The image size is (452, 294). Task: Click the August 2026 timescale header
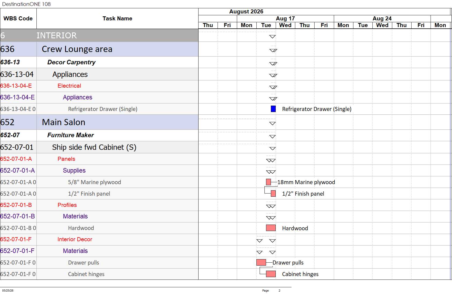tap(246, 12)
